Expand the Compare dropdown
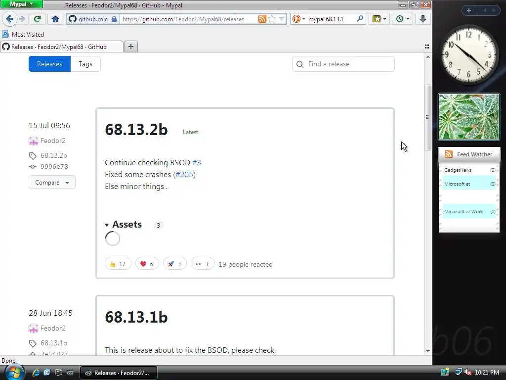Viewport: 506px width, 380px height. (52, 182)
